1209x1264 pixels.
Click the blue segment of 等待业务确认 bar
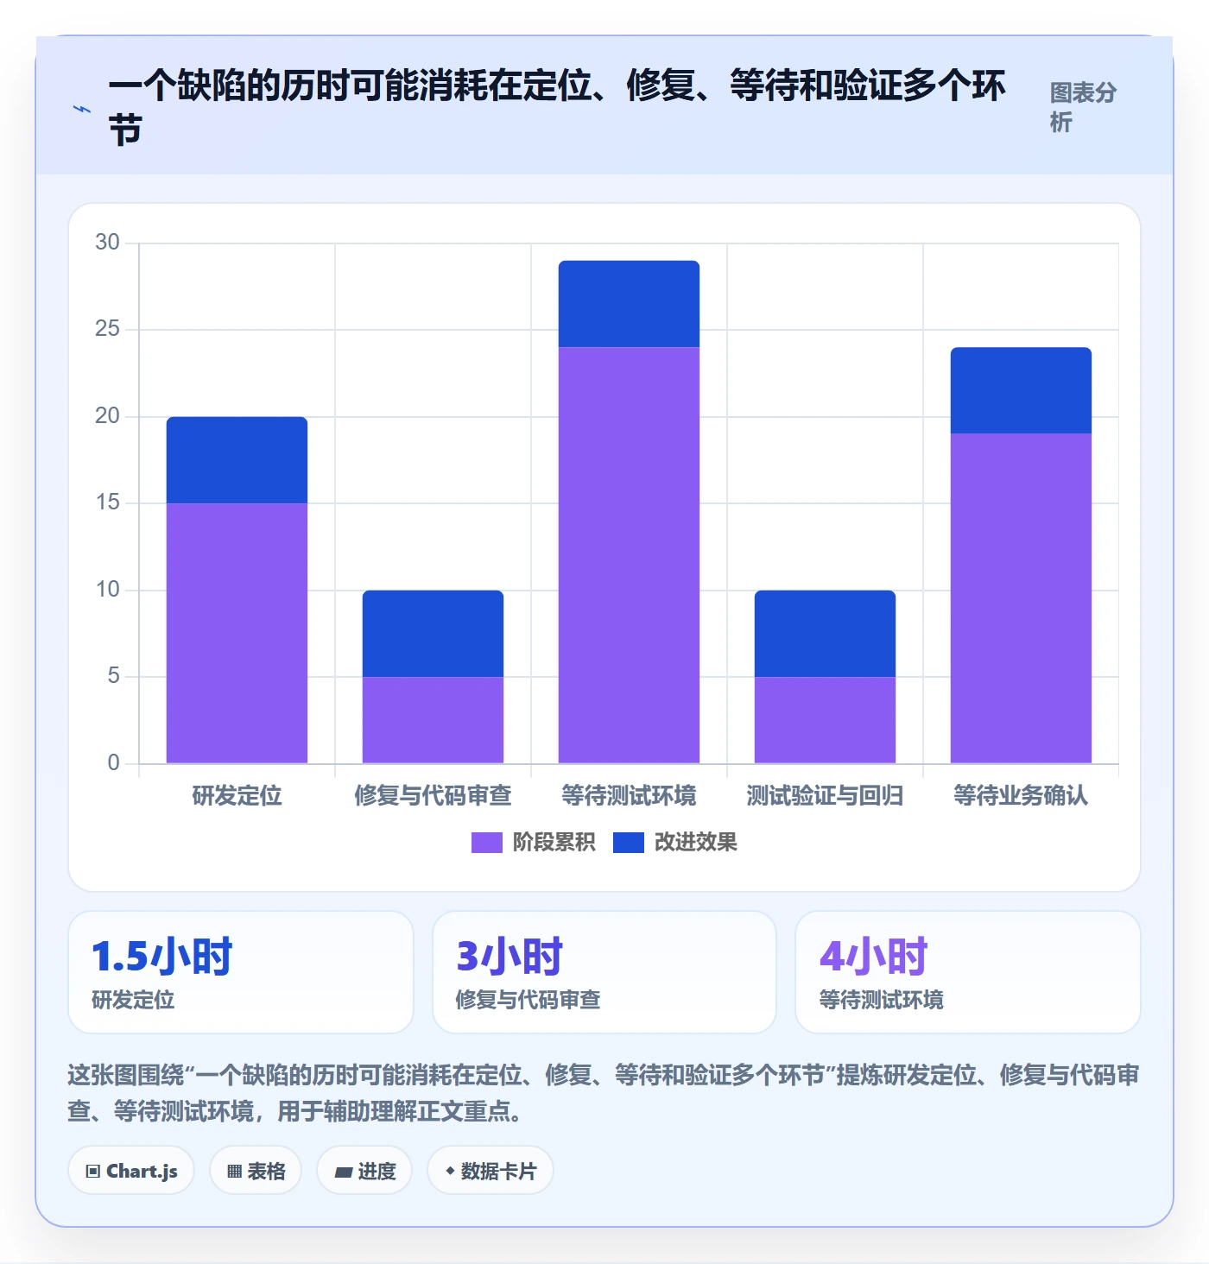(x=1021, y=390)
